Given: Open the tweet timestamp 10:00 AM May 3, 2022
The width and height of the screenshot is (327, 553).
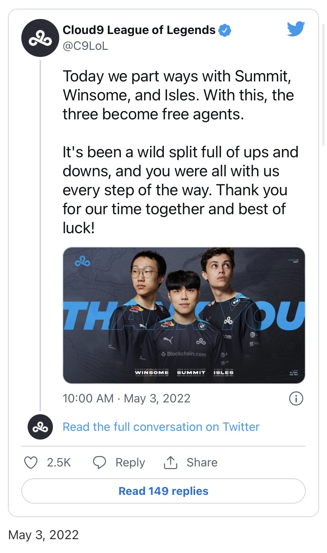Looking at the screenshot, I should coord(126,398).
